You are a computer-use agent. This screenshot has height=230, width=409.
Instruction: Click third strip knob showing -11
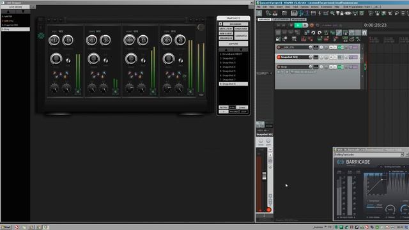pyautogui.click(x=143, y=40)
